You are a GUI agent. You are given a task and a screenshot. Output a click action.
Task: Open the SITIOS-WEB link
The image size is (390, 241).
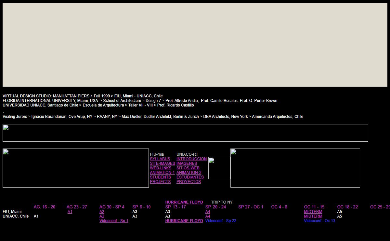pos(188,168)
